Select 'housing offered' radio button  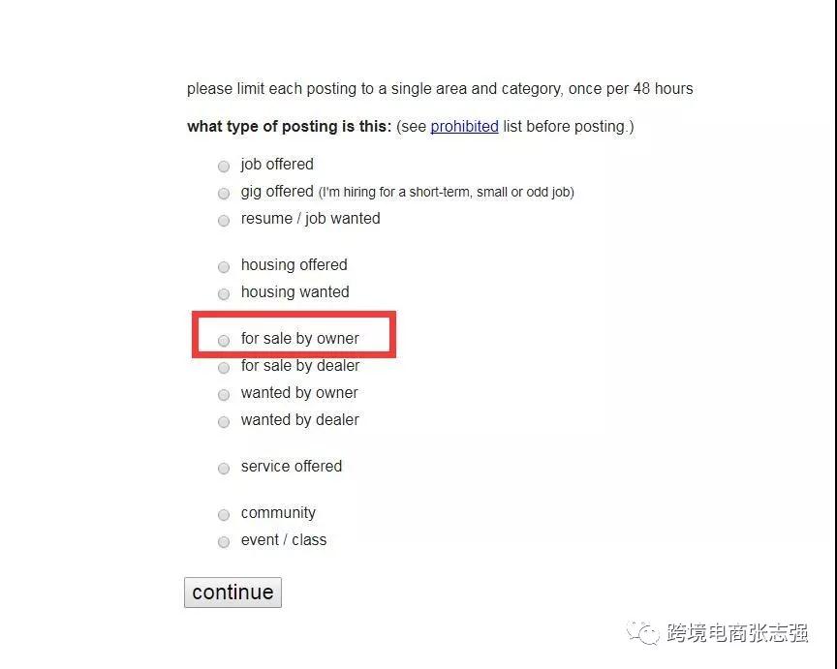(224, 266)
